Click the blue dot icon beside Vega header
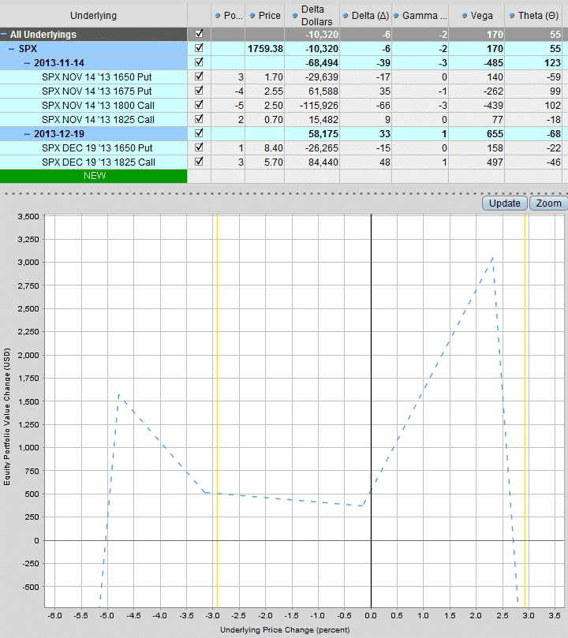This screenshot has width=568, height=638. click(464, 16)
